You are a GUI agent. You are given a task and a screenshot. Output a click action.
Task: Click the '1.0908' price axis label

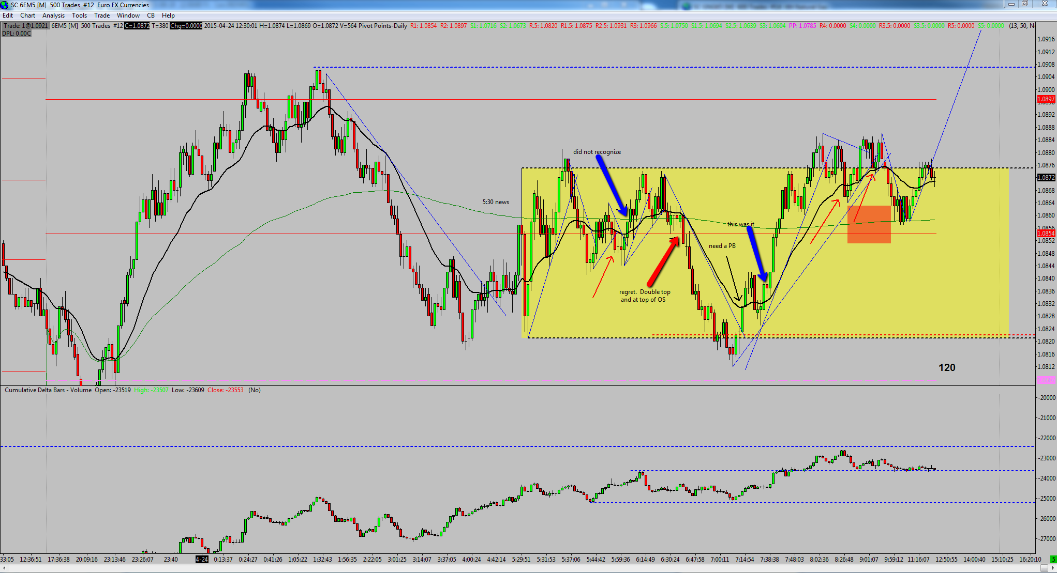pos(1047,65)
